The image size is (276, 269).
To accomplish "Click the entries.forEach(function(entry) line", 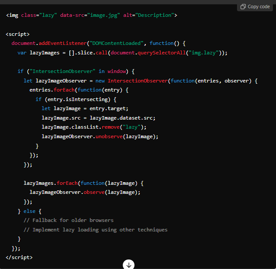I will 79,90.
